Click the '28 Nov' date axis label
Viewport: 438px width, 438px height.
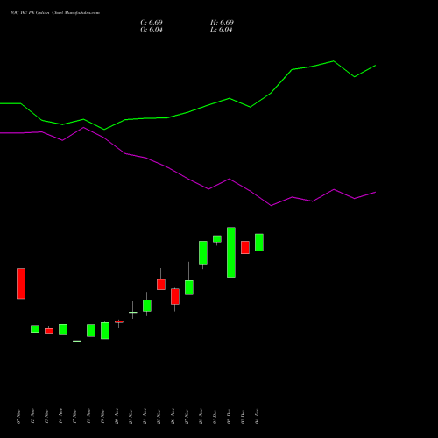pyautogui.click(x=201, y=417)
